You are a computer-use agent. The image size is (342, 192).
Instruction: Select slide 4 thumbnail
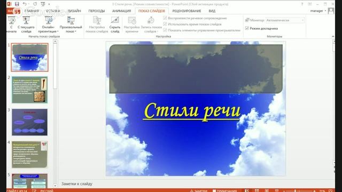(x=30, y=155)
